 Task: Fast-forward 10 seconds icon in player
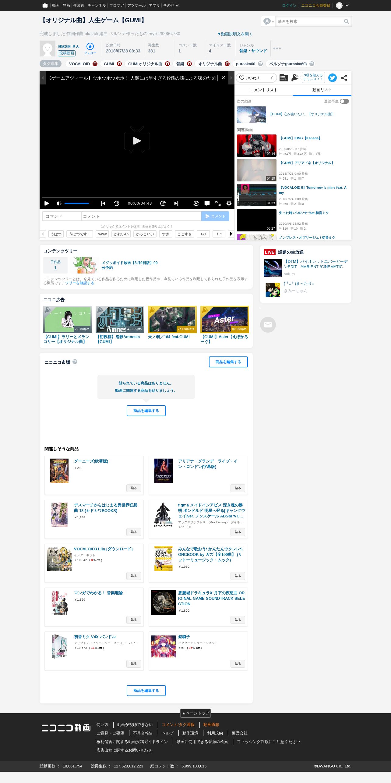(163, 203)
